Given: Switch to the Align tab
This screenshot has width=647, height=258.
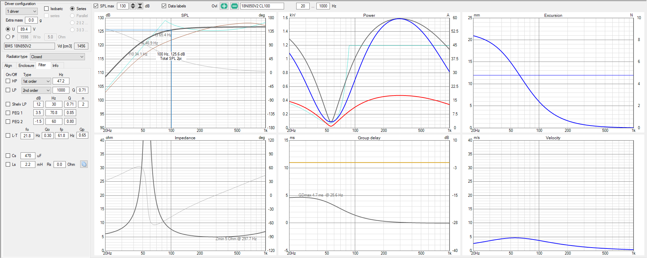Looking at the screenshot, I should [8, 66].
